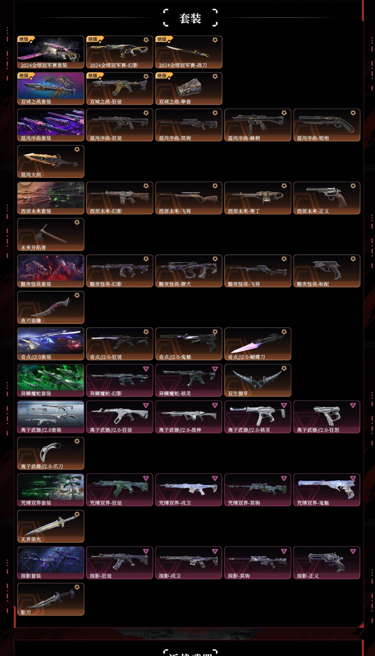Click the tier icon on 奇点//2.0-蝴蝶刀
Image resolution: width=375 pixels, height=656 pixels.
click(x=284, y=332)
